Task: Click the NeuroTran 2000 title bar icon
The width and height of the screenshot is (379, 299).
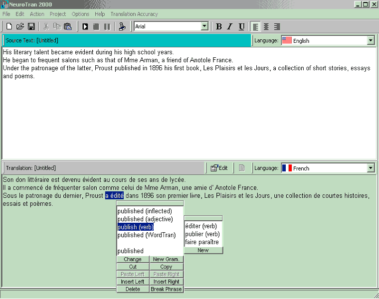Action: click(4, 4)
